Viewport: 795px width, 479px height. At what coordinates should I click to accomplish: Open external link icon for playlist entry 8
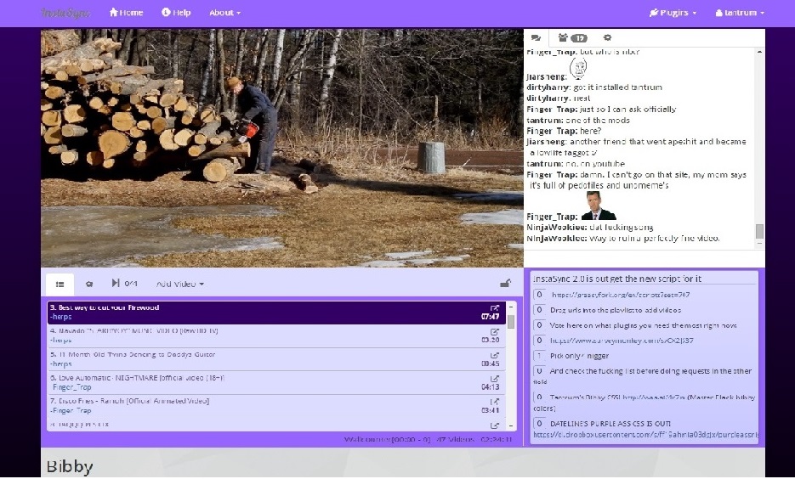pyautogui.click(x=495, y=425)
